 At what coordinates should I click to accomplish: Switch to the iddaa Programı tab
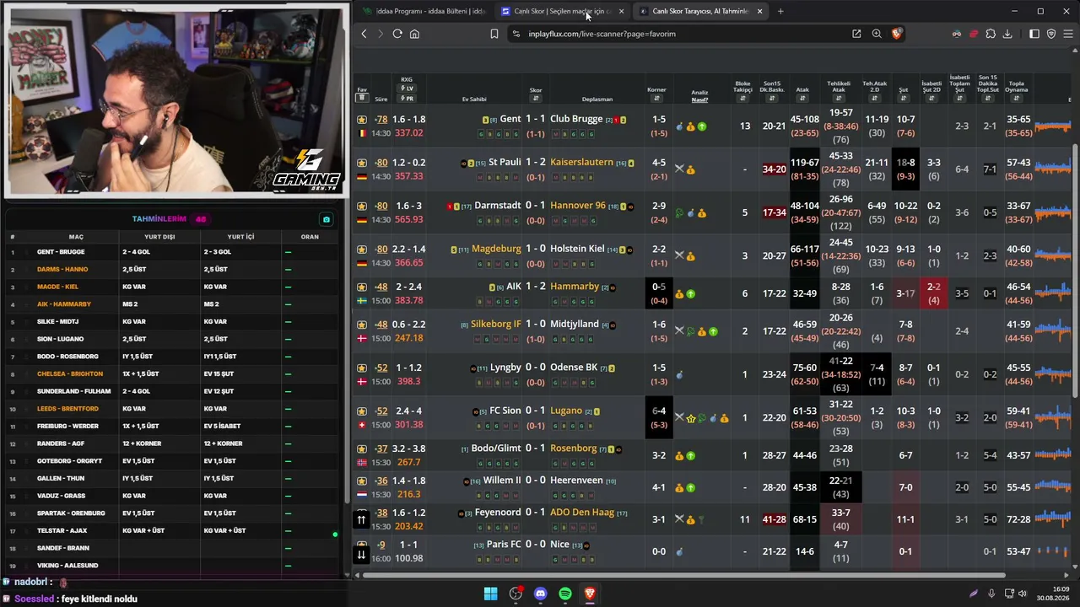424,11
